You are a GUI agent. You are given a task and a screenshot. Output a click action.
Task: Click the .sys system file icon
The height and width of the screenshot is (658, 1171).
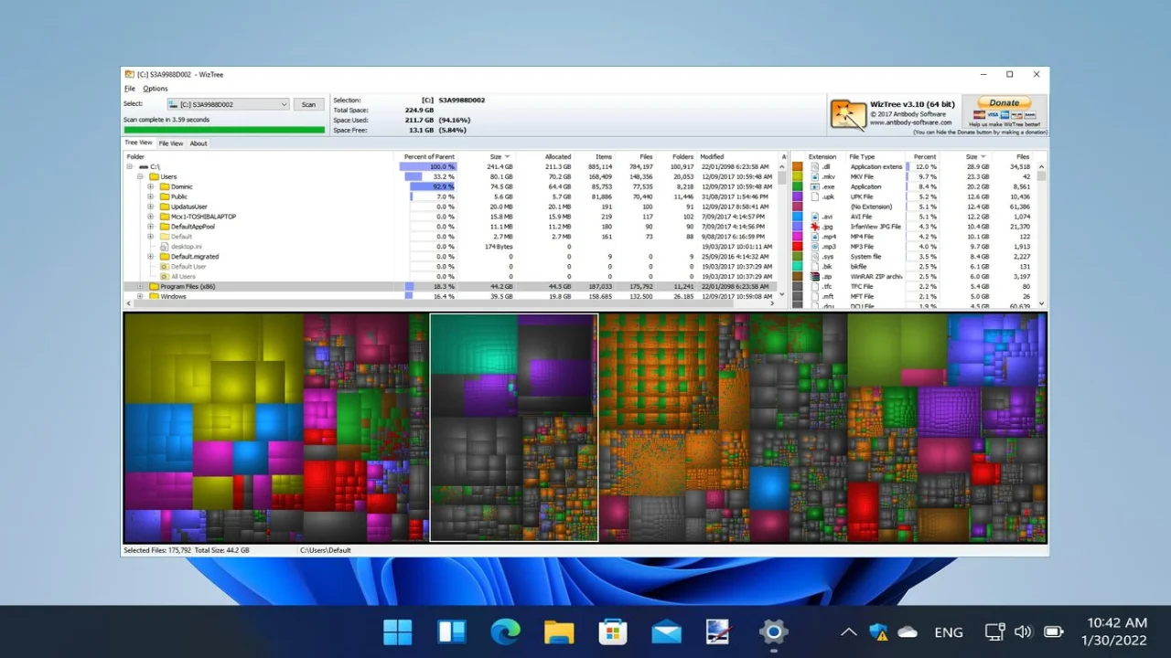(814, 257)
